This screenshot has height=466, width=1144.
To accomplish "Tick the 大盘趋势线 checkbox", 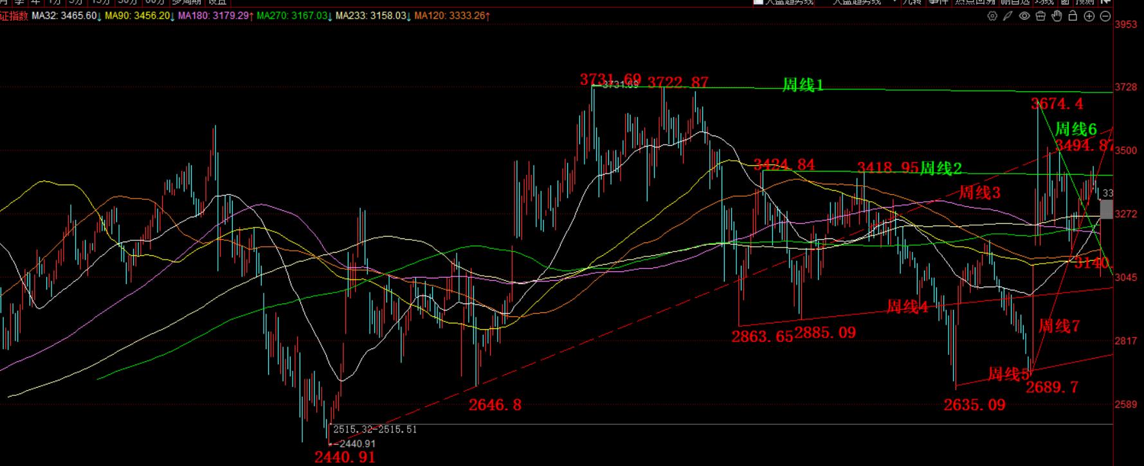I will [x=758, y=2].
